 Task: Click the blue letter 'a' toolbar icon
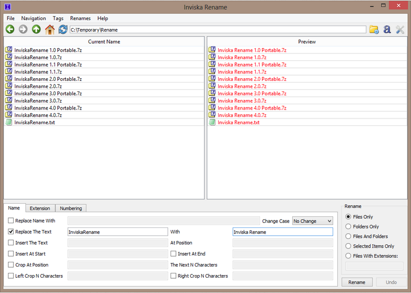click(x=387, y=29)
